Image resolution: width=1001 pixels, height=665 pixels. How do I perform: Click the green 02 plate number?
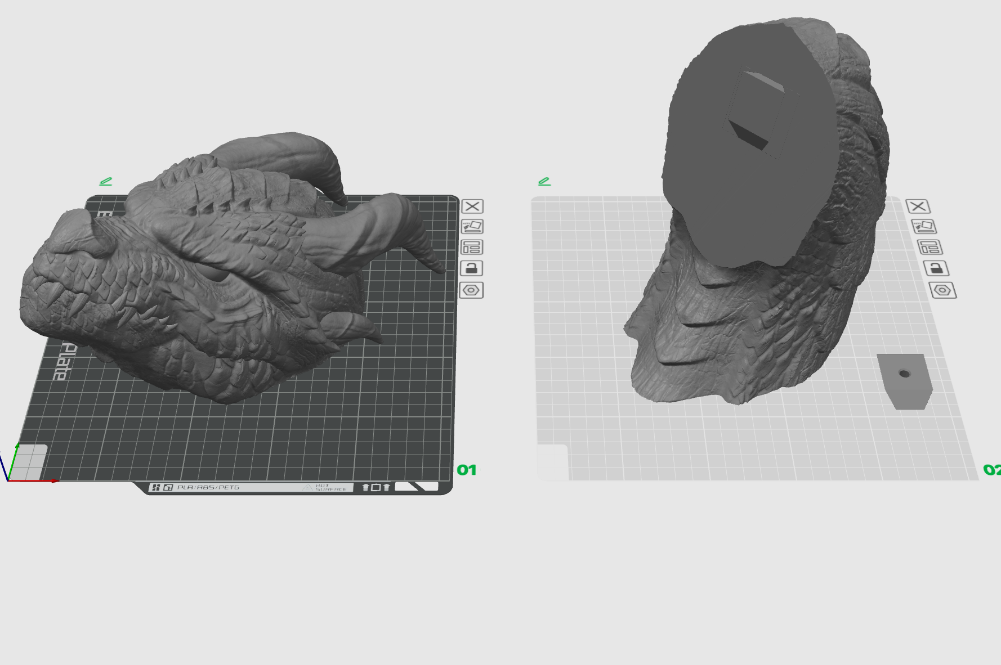[991, 470]
